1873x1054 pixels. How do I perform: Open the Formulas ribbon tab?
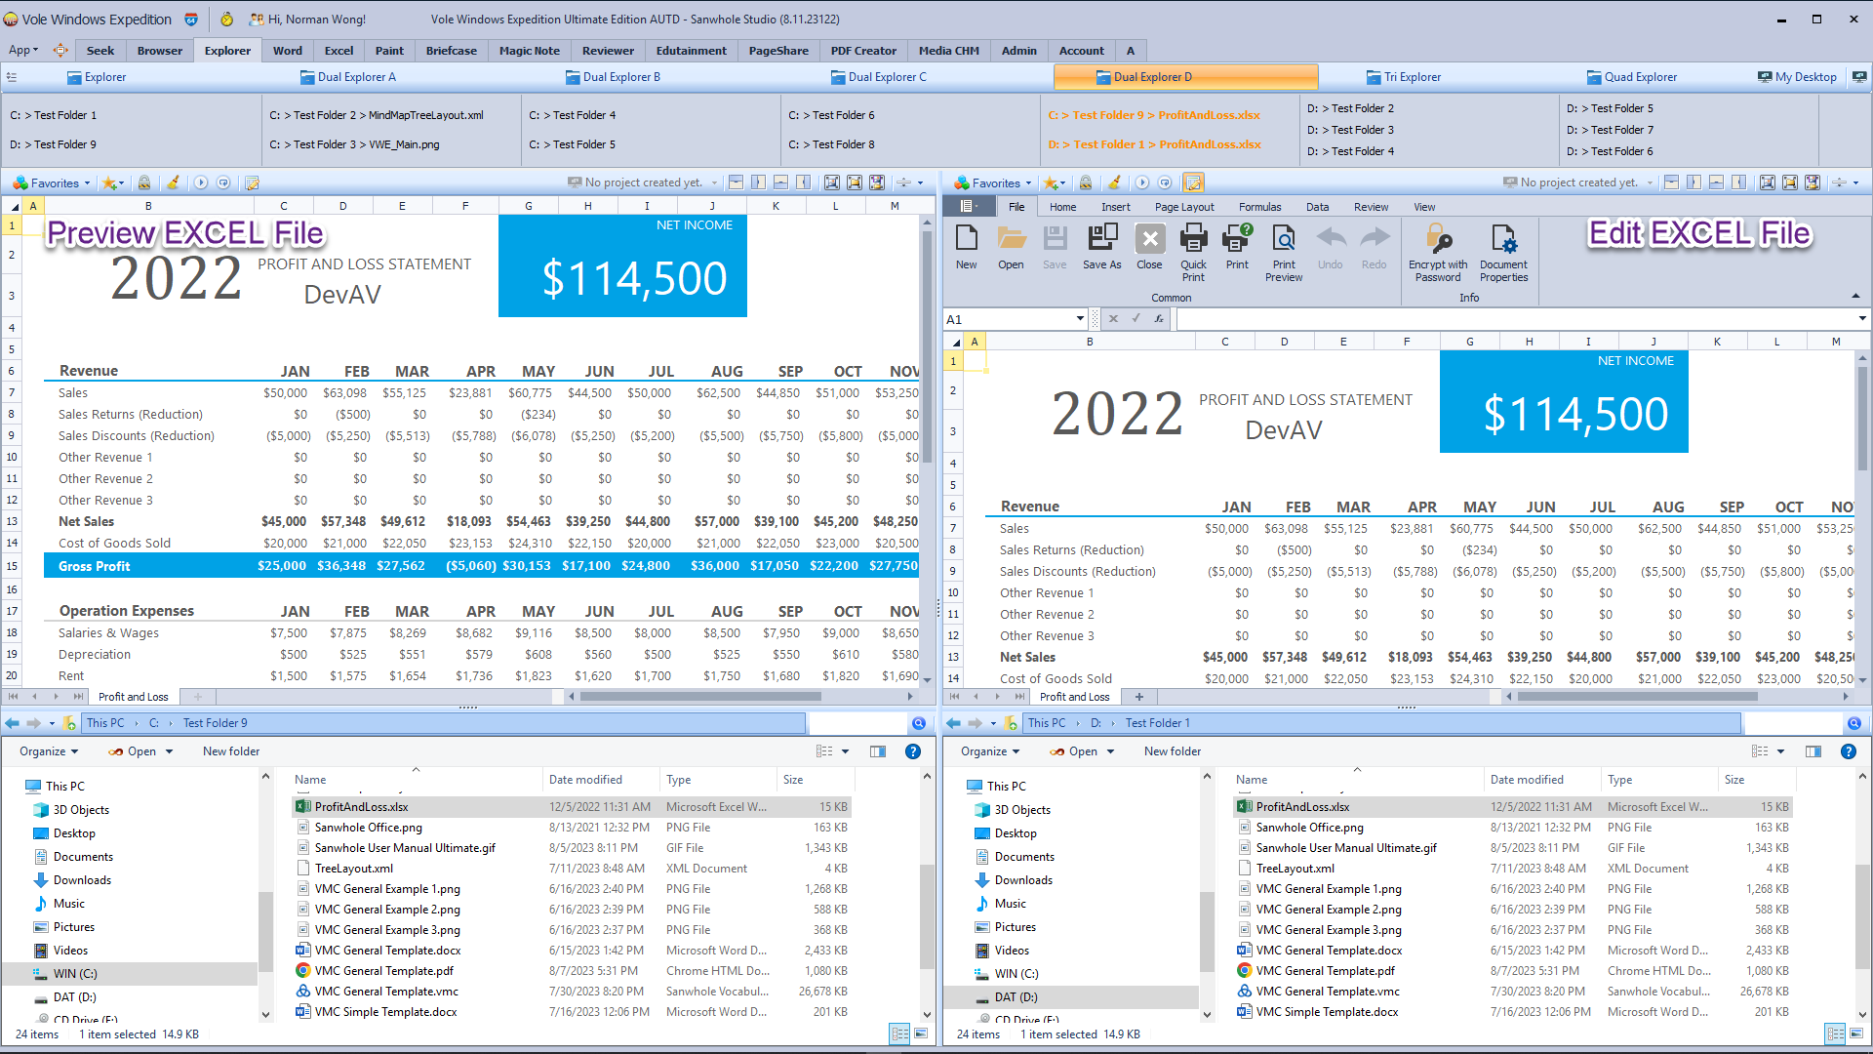[x=1259, y=207]
